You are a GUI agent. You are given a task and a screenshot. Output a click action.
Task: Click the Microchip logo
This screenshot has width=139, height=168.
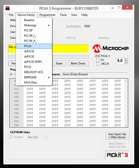click(x=110, y=48)
